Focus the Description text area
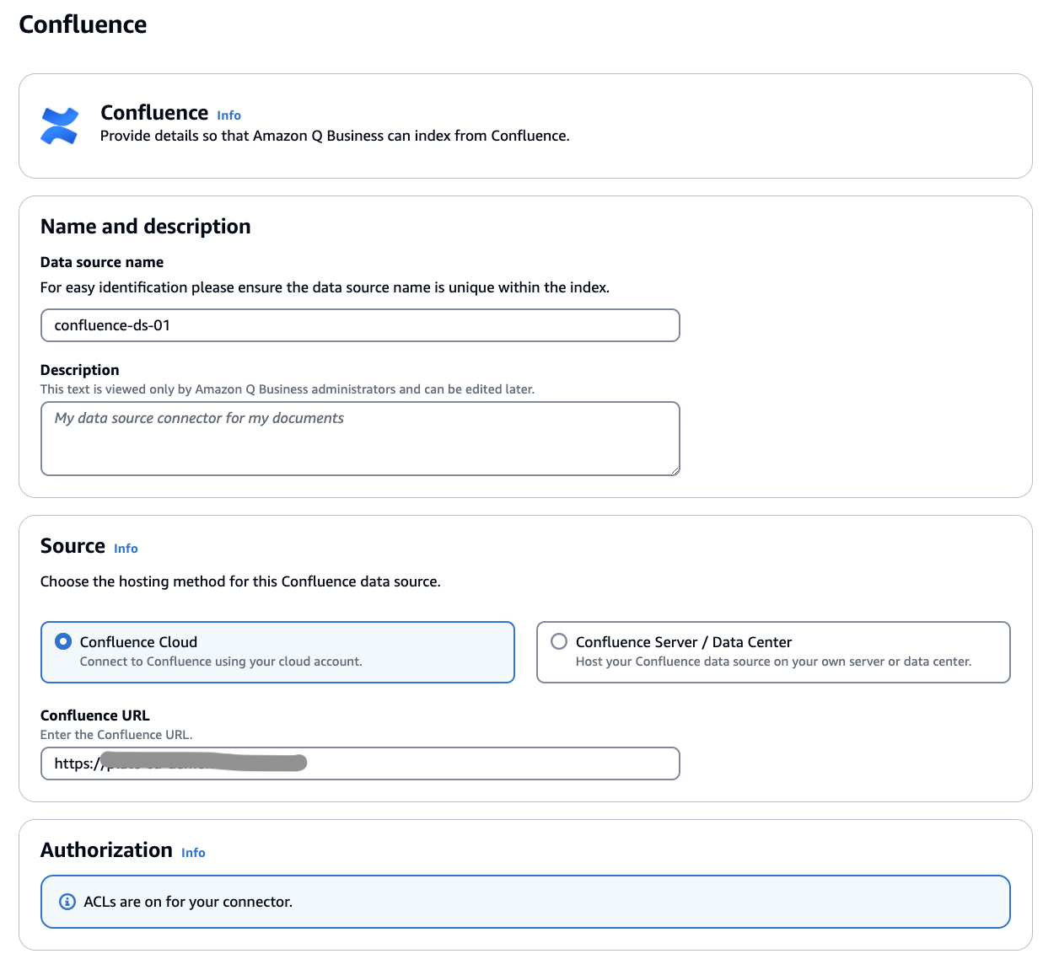 tap(360, 438)
